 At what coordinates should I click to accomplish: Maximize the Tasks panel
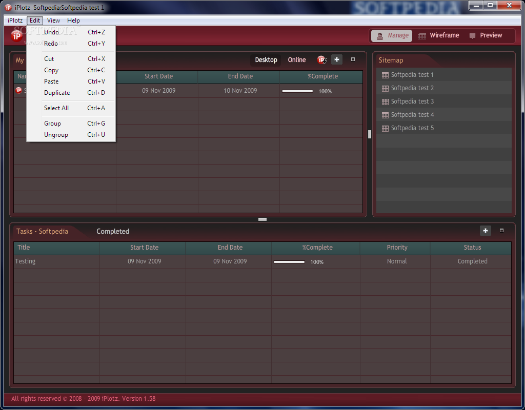point(501,230)
